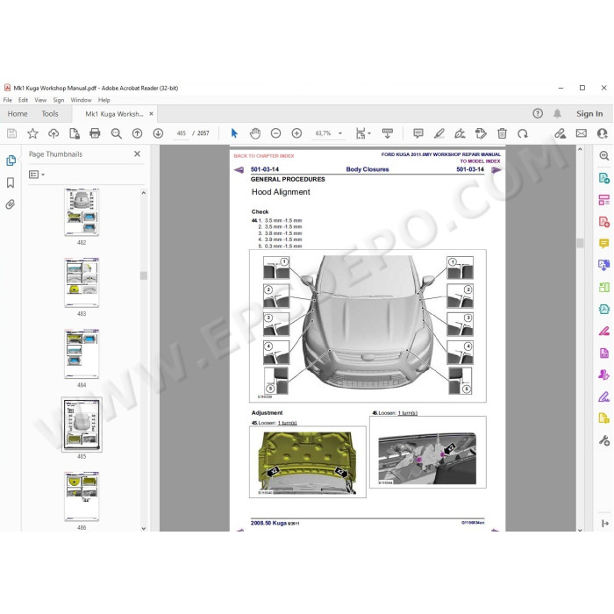The height and width of the screenshot is (614, 614).
Task: Click the Sign In button
Action: point(589,113)
